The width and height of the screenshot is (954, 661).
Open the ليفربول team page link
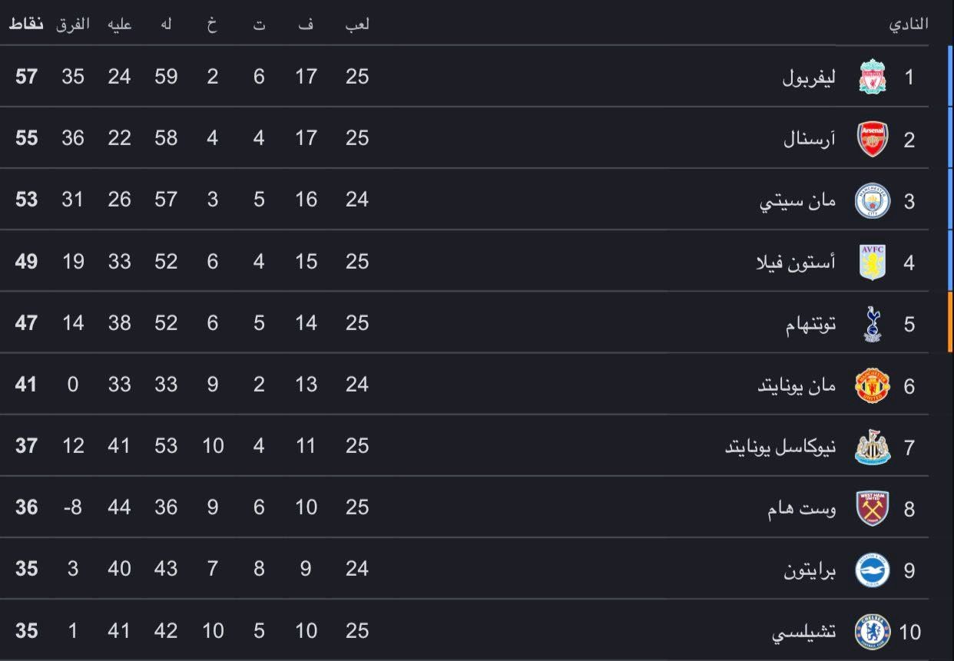click(x=807, y=77)
